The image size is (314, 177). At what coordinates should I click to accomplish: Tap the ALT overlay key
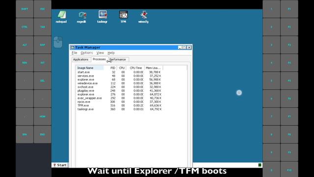point(25,45)
